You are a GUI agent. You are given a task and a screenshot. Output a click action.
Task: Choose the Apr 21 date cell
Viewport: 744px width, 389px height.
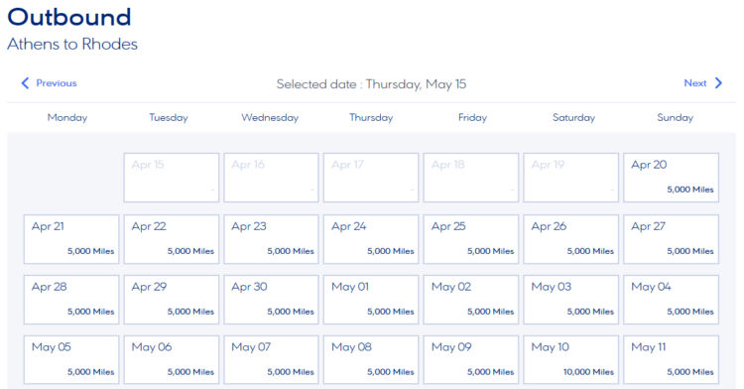71,239
